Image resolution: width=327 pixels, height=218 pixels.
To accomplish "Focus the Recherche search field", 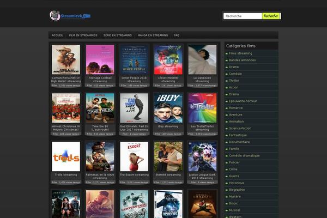I will 243,16.
